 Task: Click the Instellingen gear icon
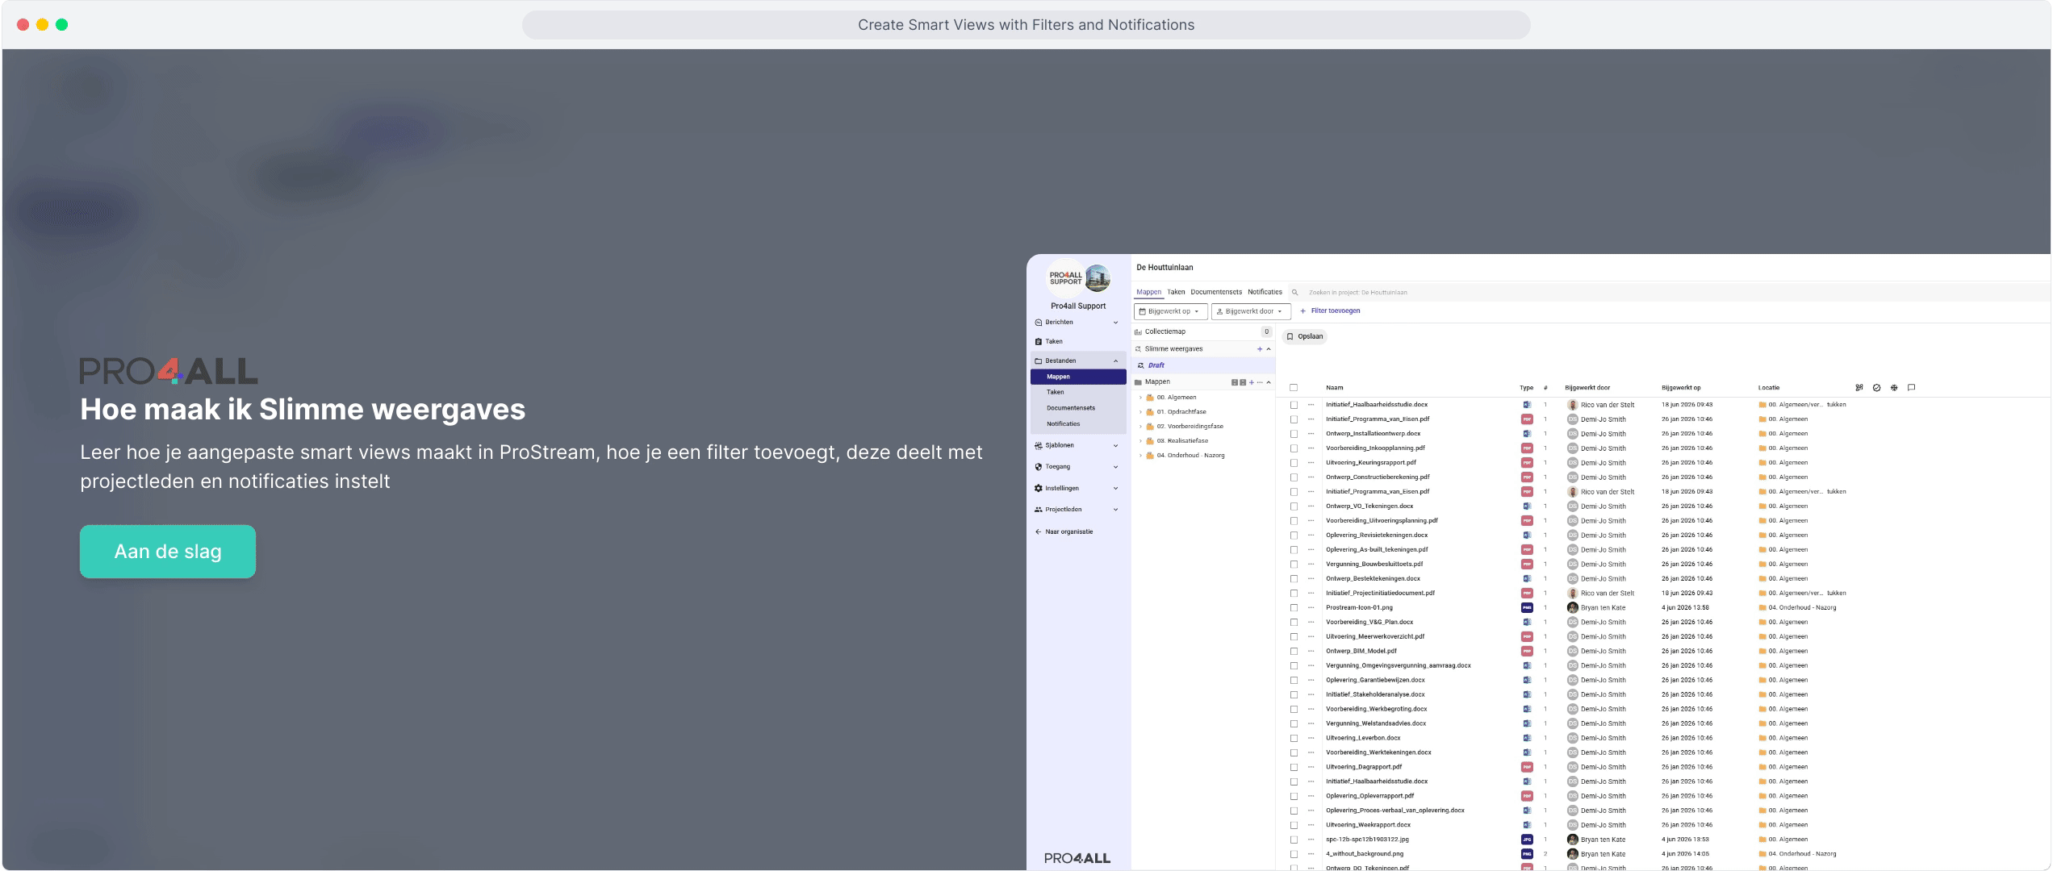[1039, 489]
